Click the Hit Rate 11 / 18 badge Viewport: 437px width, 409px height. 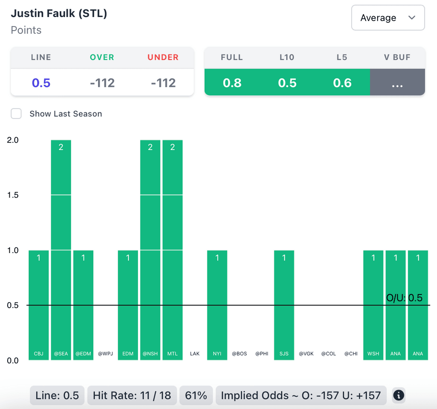(132, 395)
